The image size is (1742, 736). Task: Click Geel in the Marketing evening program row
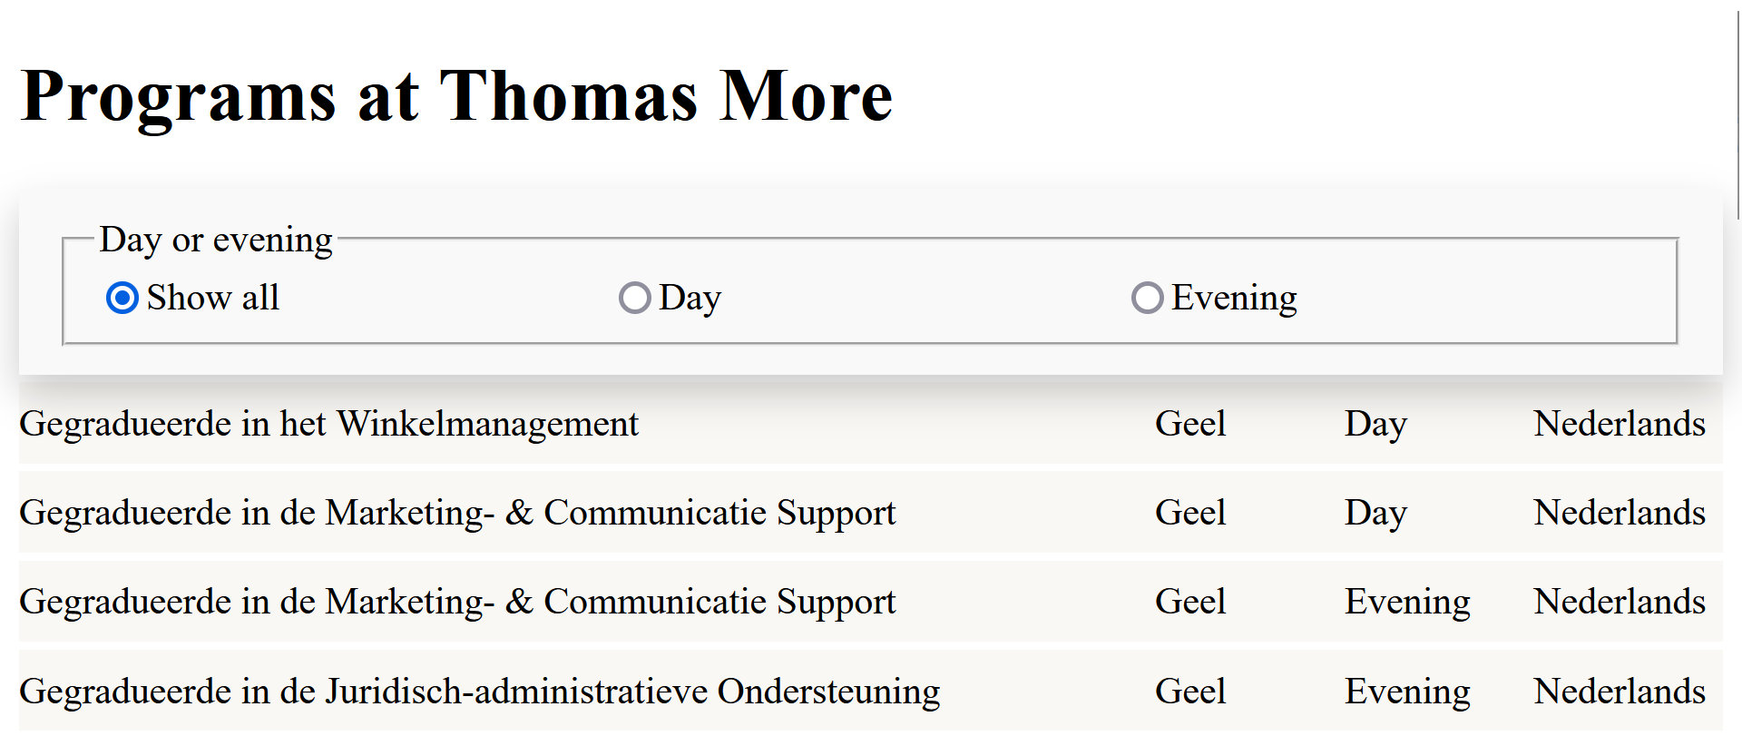1189,602
